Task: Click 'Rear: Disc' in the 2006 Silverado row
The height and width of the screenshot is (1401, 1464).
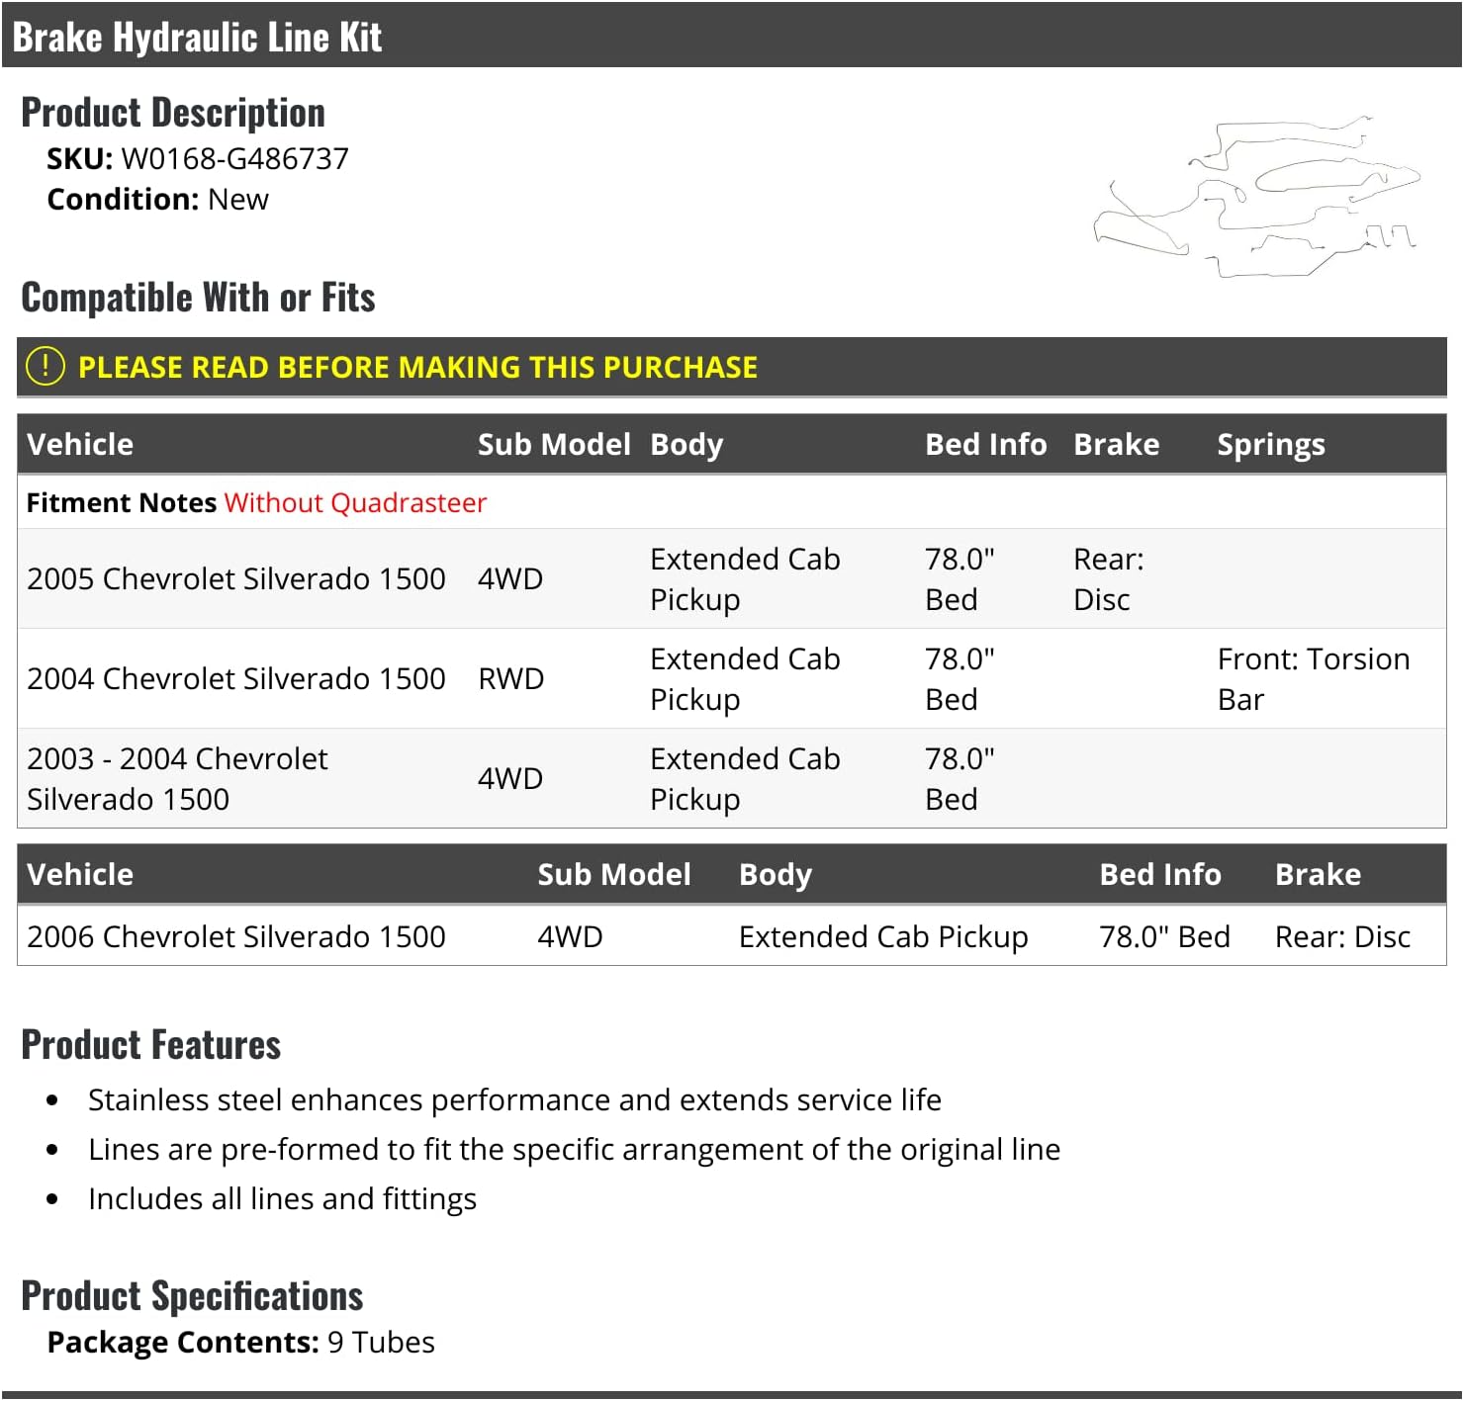Action: tap(1342, 937)
